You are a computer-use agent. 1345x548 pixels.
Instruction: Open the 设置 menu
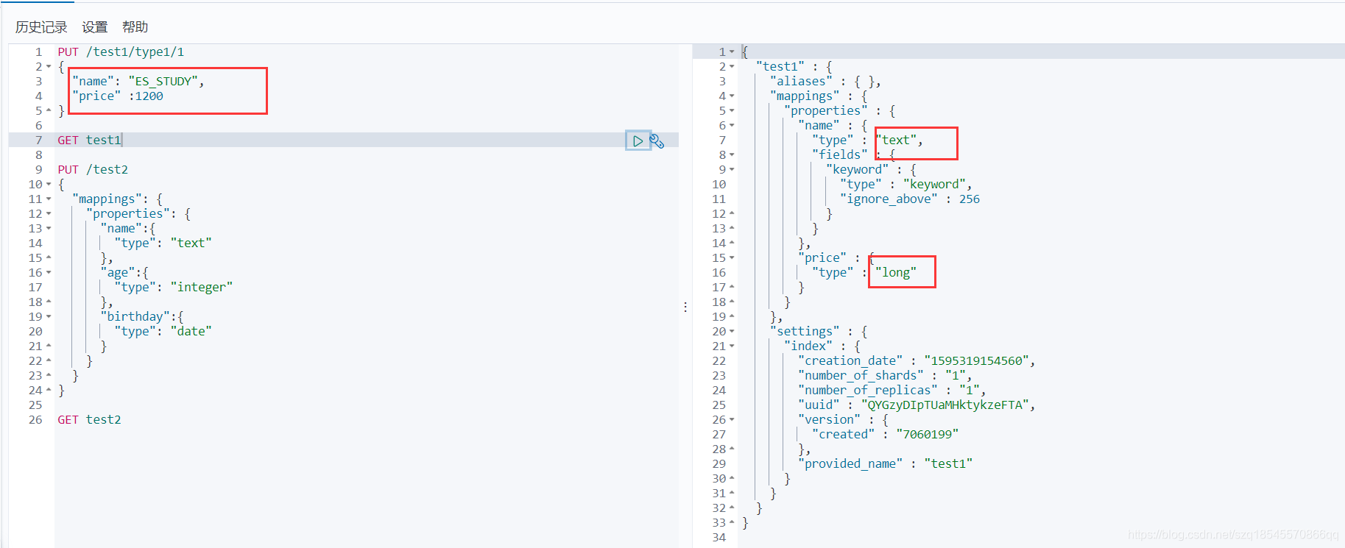pos(94,27)
